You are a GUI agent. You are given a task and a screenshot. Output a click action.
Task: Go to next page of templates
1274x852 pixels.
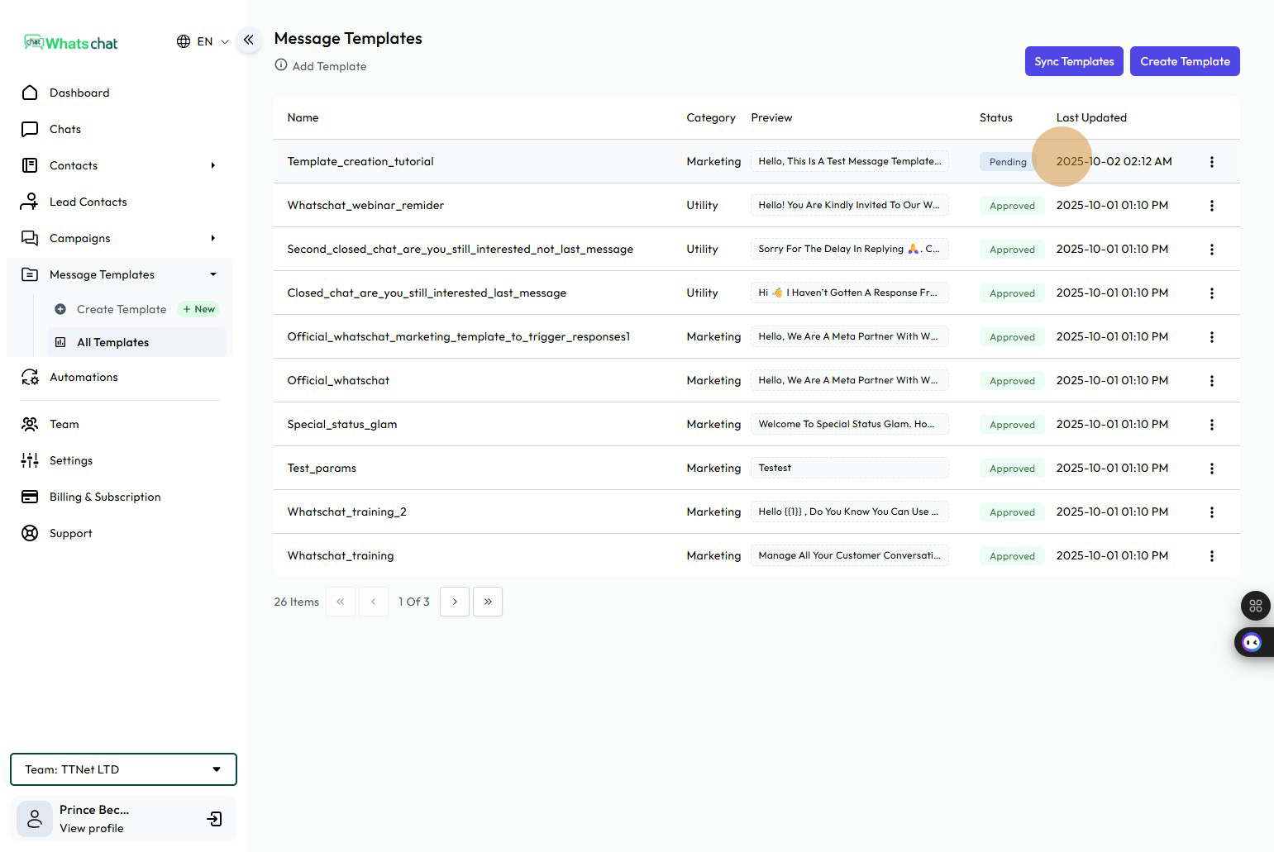point(455,602)
